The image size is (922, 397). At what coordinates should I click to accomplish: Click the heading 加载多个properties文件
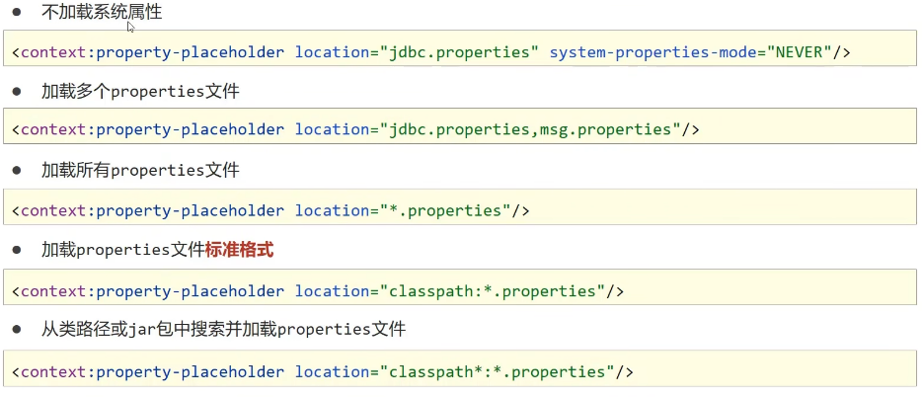click(140, 92)
